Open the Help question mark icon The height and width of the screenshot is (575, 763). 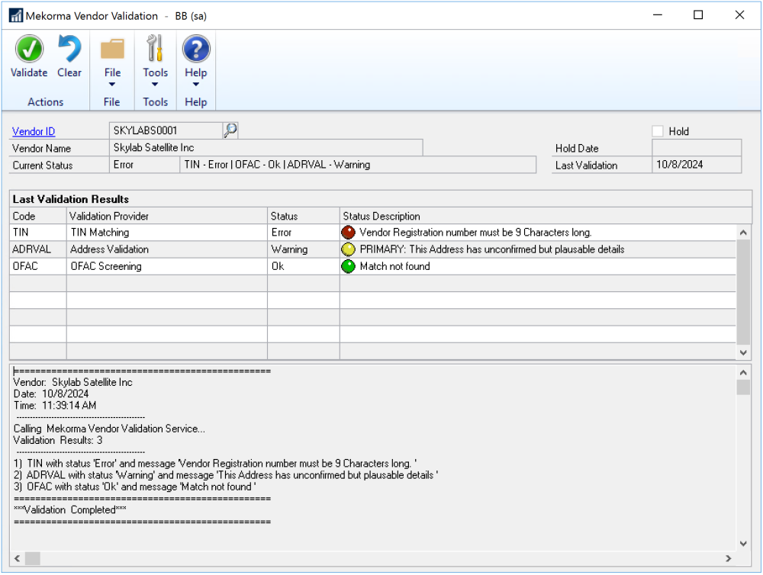pos(196,50)
